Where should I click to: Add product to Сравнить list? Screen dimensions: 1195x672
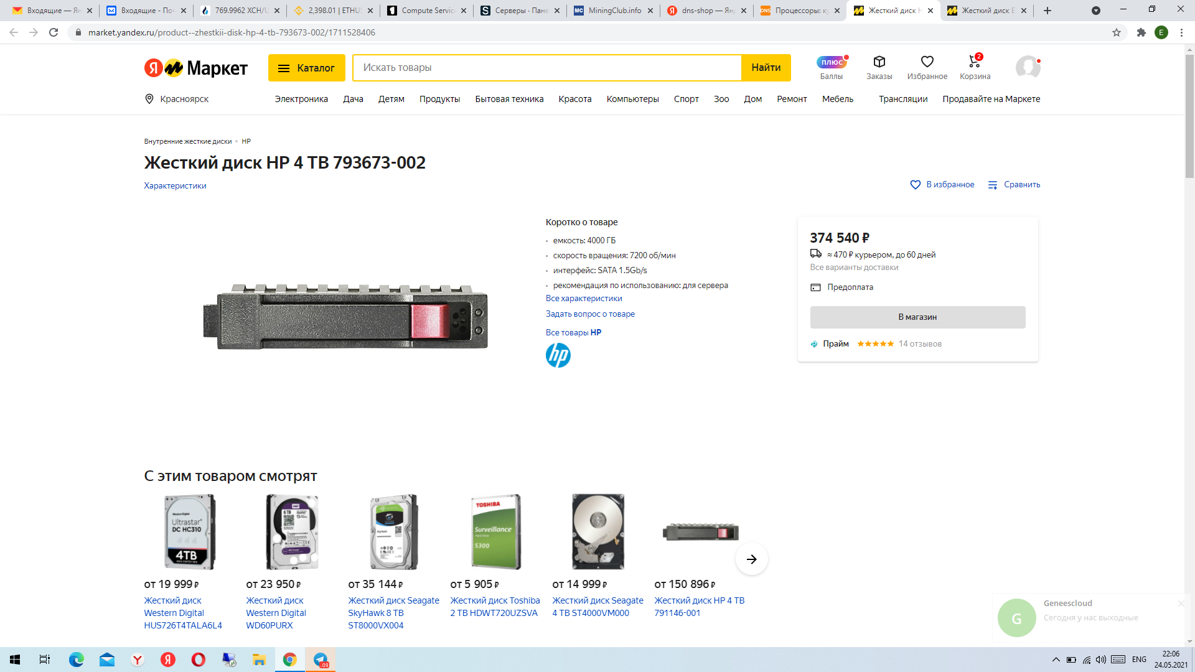1014,185
